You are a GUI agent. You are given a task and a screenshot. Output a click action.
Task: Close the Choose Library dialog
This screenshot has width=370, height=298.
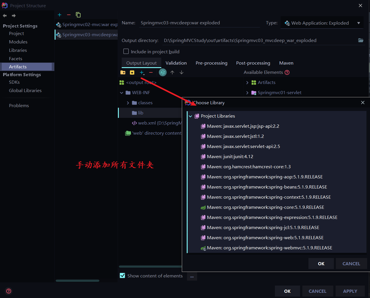tap(363, 103)
